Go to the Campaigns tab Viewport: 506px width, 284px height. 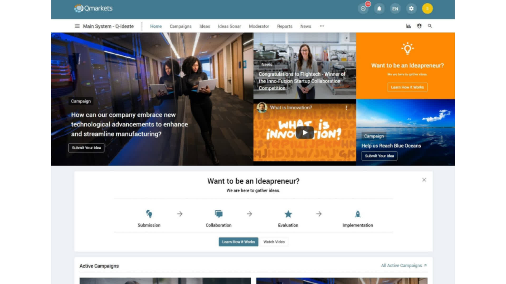[181, 26]
